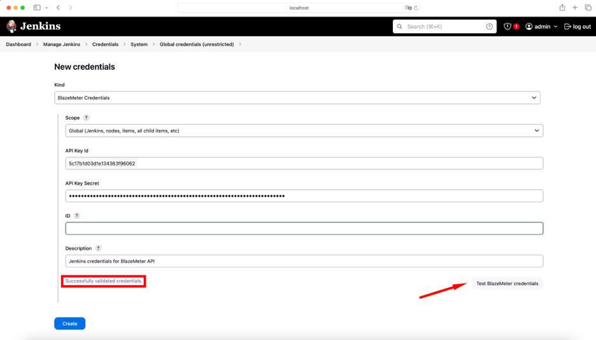Screen dimensions: 596x340
Task: Go to Manage Jenkins breadcrumb
Action: (x=62, y=45)
